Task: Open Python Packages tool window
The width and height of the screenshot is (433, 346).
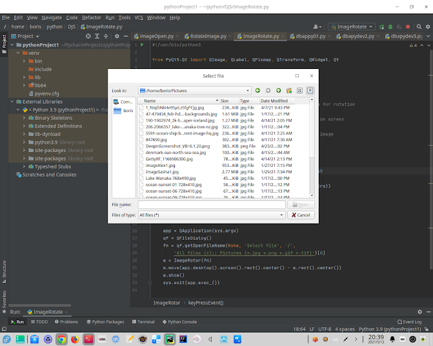Action: (x=105, y=322)
